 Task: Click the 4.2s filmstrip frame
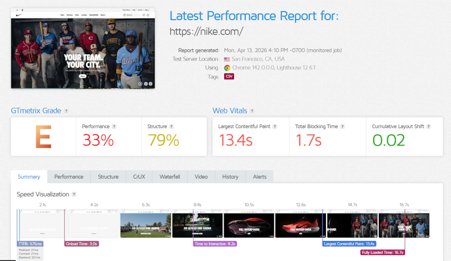click(x=94, y=224)
